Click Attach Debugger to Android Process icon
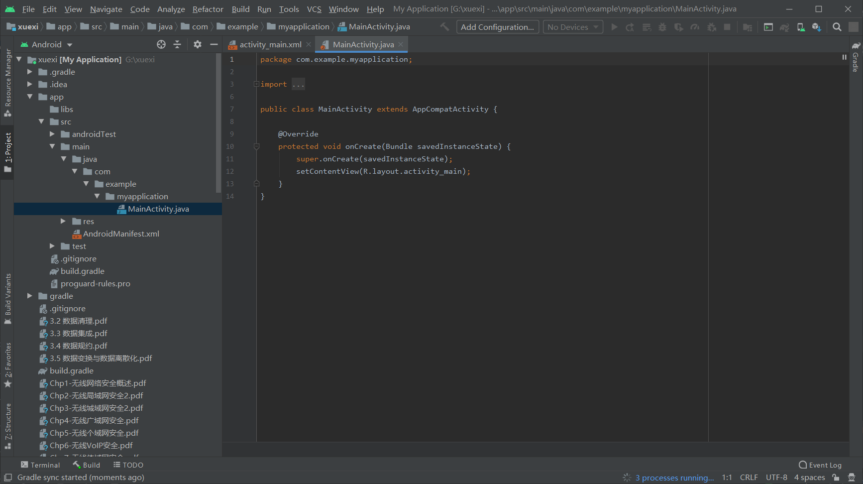This screenshot has height=484, width=863. (x=712, y=27)
